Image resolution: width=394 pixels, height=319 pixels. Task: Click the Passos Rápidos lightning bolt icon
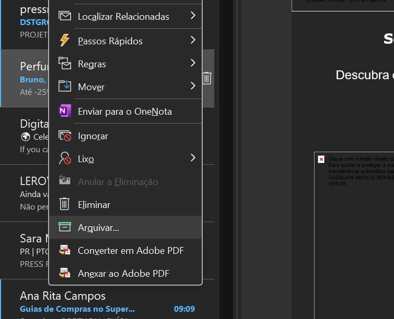tap(65, 40)
